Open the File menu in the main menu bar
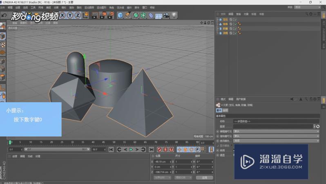 coord(2,7)
